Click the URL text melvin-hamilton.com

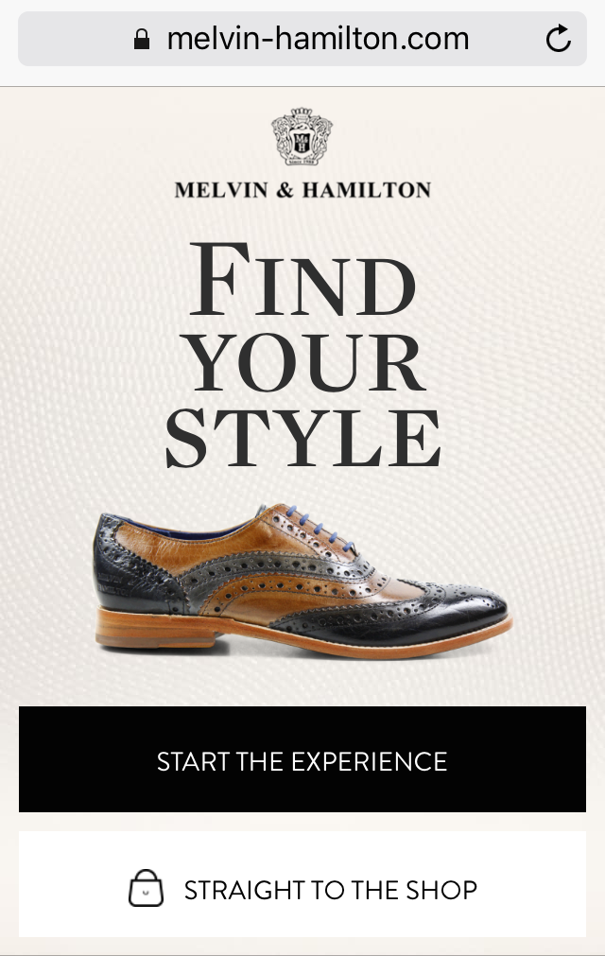coord(318,39)
